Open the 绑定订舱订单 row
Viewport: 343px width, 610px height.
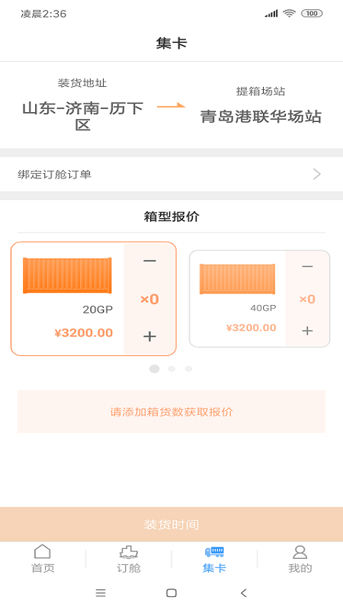coord(171,174)
